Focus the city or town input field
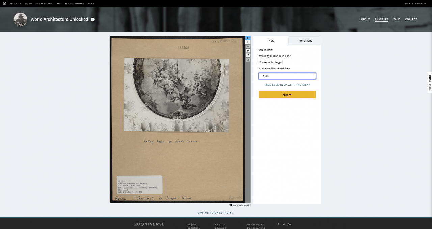Screen dimensions: 432x229 tap(287, 76)
